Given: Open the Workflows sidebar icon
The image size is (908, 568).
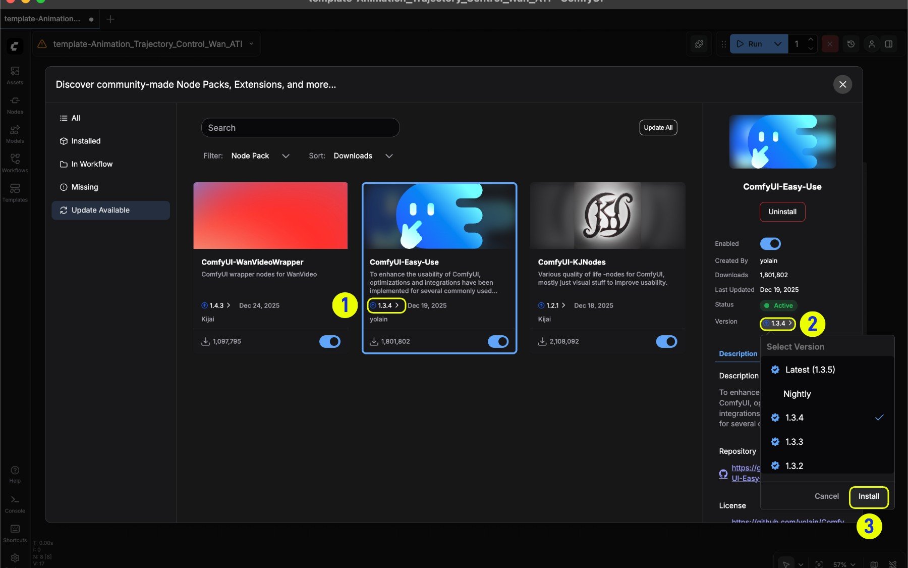Looking at the screenshot, I should click(x=15, y=164).
